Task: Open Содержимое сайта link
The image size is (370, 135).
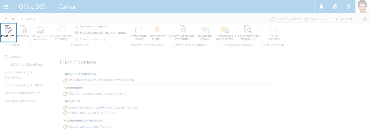Action: click(20, 101)
